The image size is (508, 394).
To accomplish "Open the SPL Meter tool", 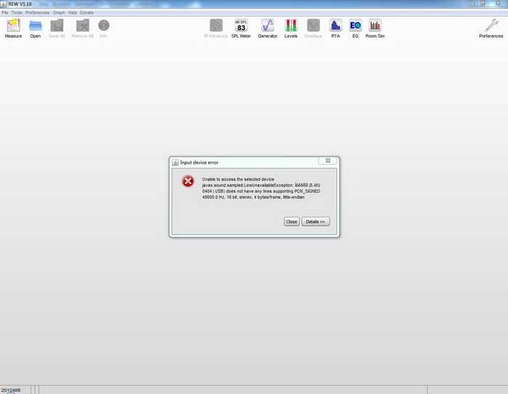I will click(241, 28).
